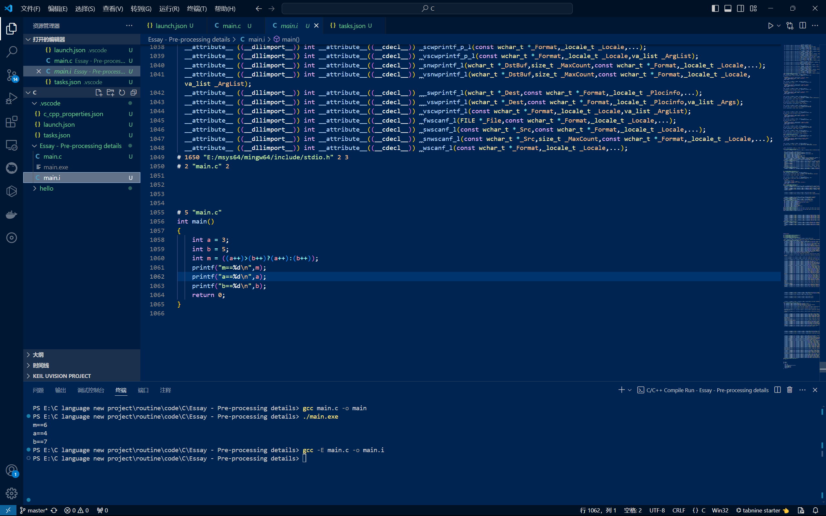The image size is (826, 516).
Task: Open Remote Explorer view
Action: [12, 145]
